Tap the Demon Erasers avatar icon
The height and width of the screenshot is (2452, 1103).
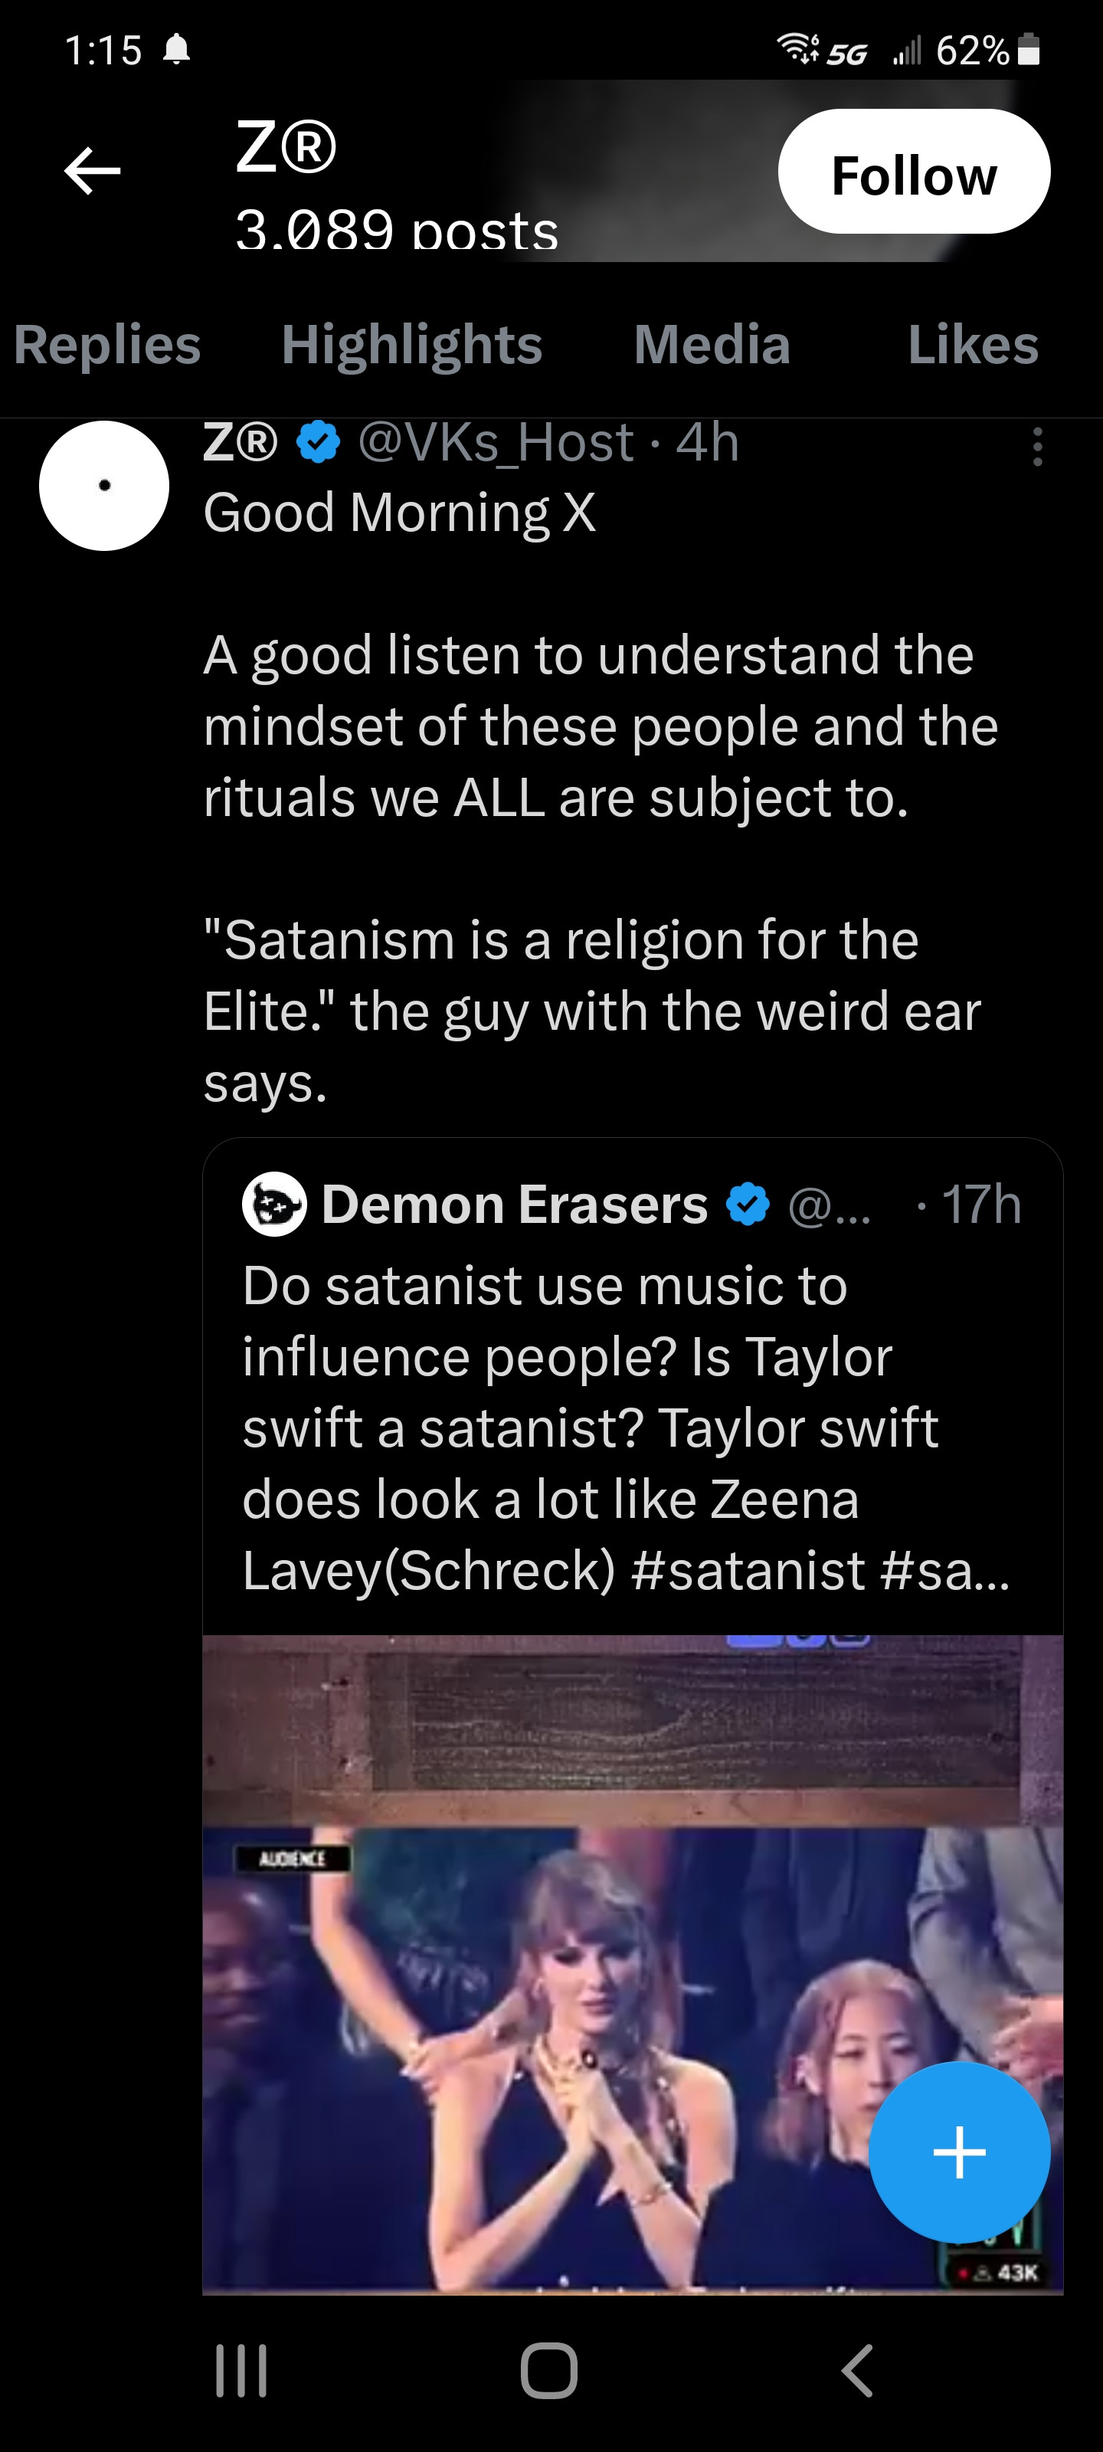click(274, 1204)
